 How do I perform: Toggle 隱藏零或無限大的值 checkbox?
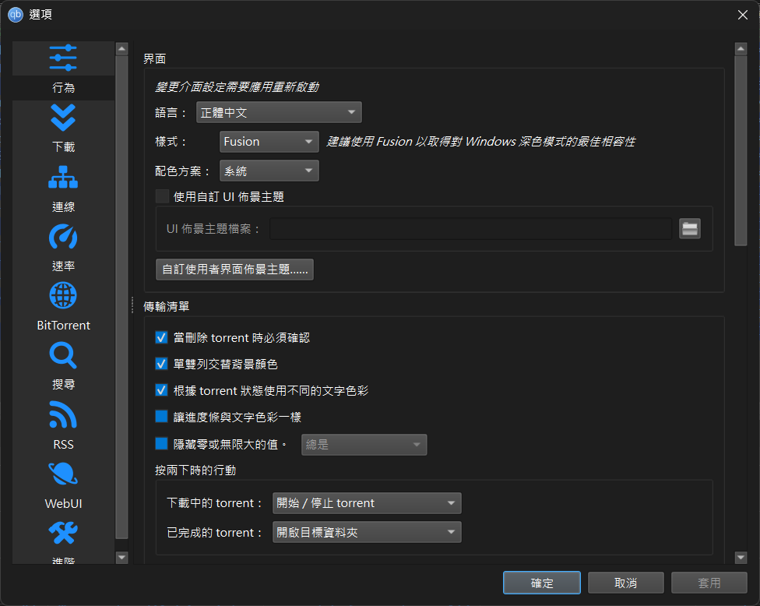161,443
